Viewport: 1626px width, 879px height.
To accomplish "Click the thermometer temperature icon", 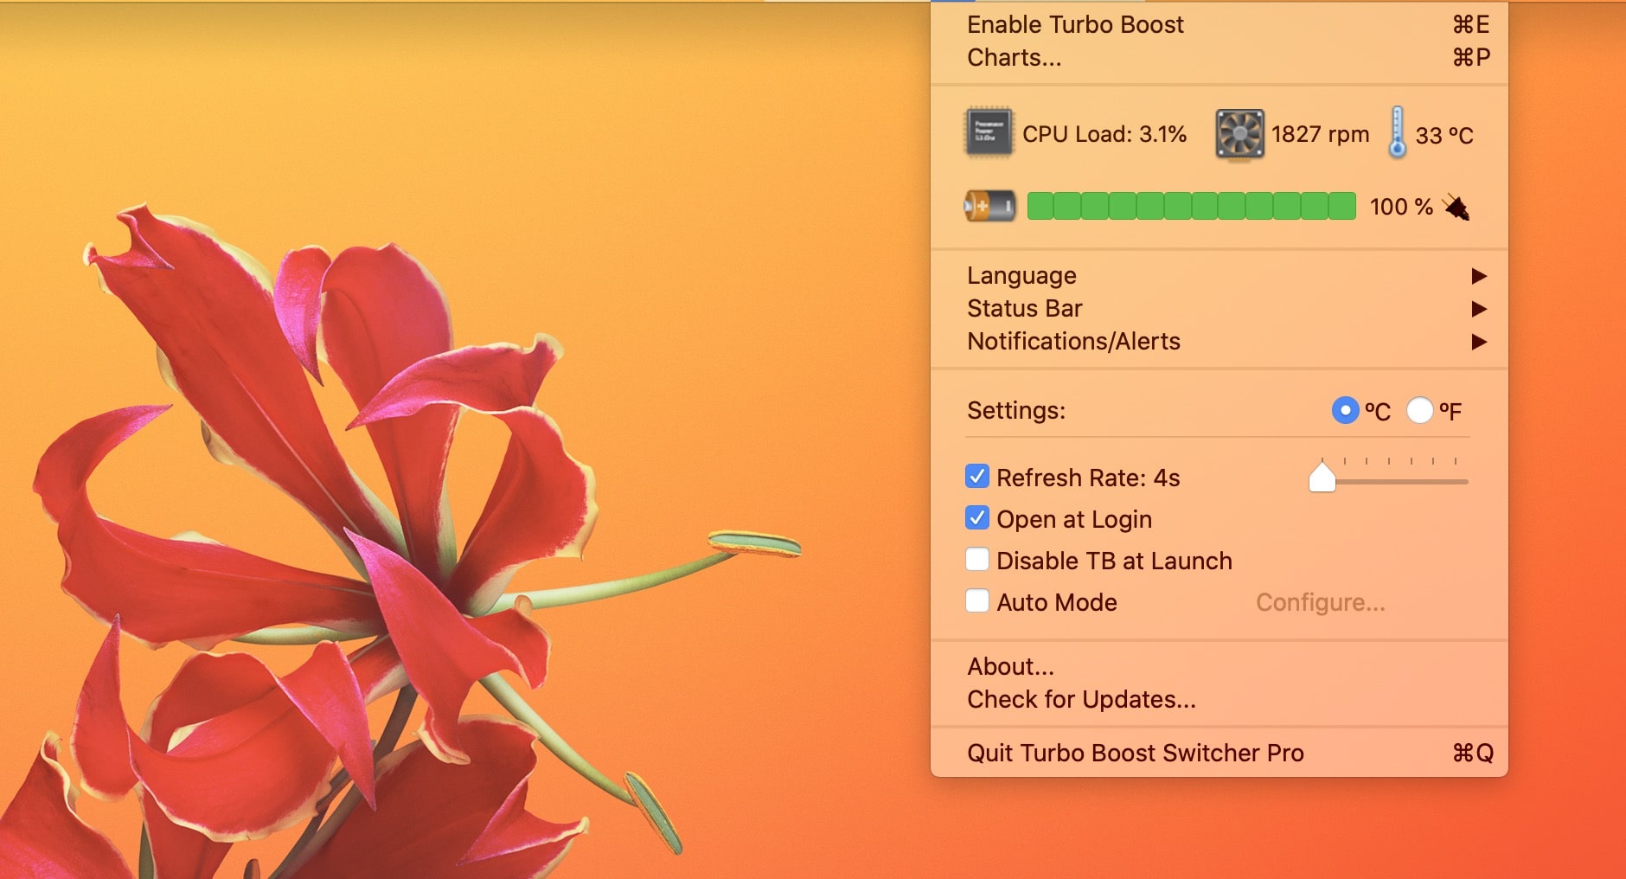I will coord(1396,132).
